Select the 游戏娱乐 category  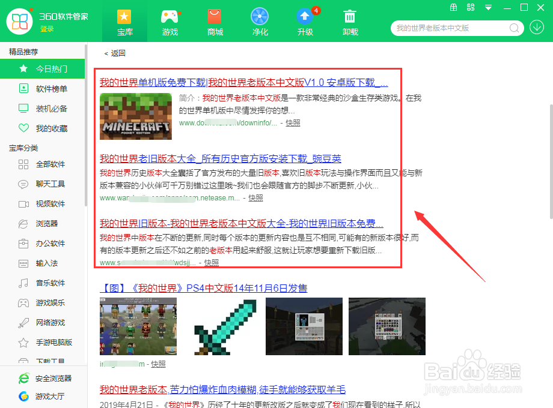pos(42,302)
